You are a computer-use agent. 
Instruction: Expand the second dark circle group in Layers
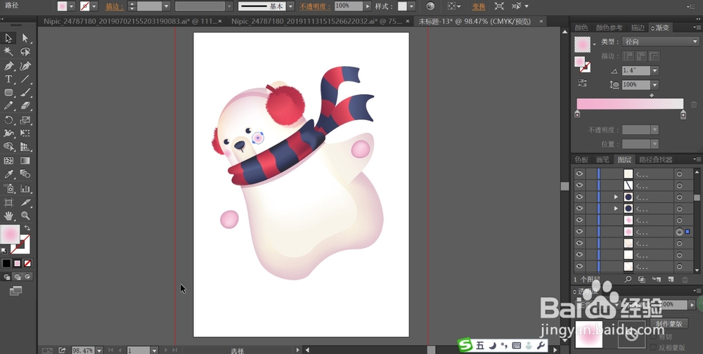[616, 209]
